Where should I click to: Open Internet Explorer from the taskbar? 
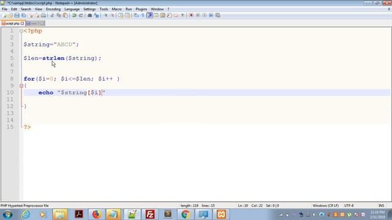pos(26,215)
